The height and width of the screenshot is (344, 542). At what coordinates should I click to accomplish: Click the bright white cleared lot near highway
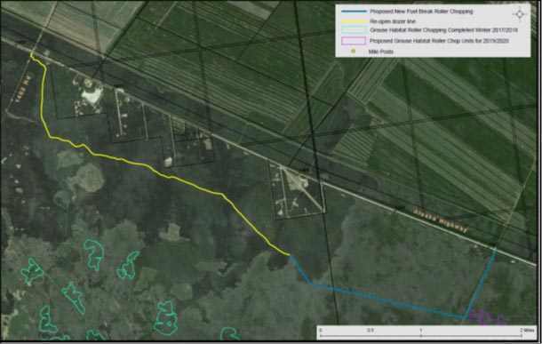pos(92,95)
